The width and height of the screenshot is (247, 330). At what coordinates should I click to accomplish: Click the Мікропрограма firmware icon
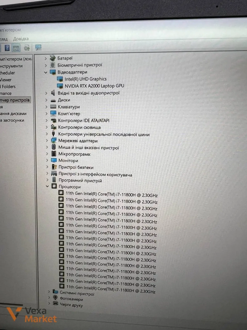(x=54, y=153)
